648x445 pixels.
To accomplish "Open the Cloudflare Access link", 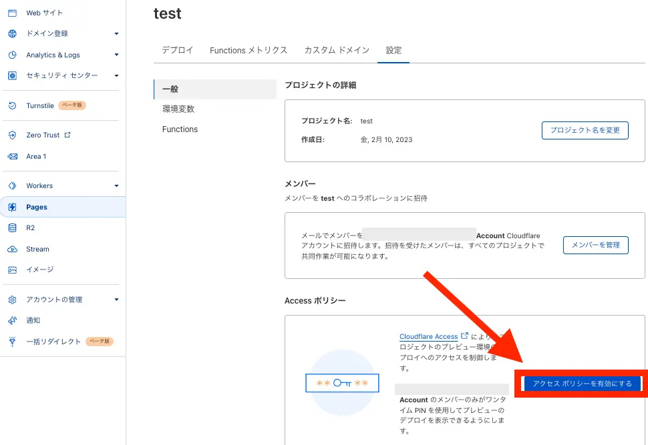I will pyautogui.click(x=429, y=336).
